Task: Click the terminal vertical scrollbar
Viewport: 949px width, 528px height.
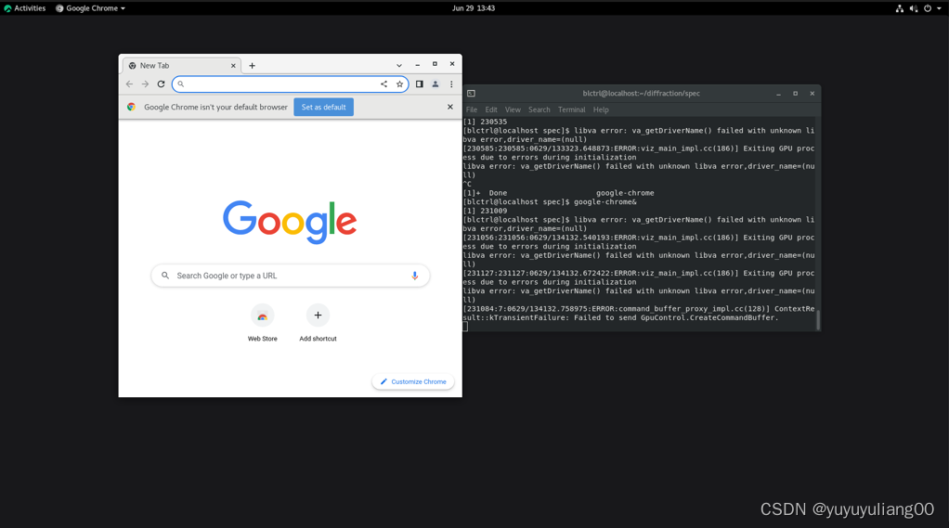Action: (x=818, y=320)
